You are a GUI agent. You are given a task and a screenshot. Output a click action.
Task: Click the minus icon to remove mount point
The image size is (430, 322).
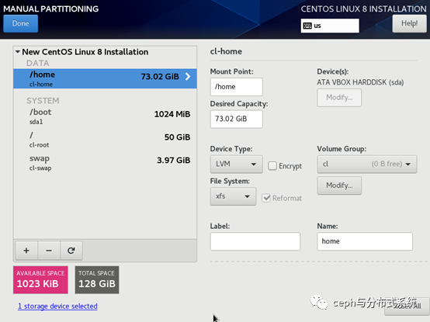49,251
